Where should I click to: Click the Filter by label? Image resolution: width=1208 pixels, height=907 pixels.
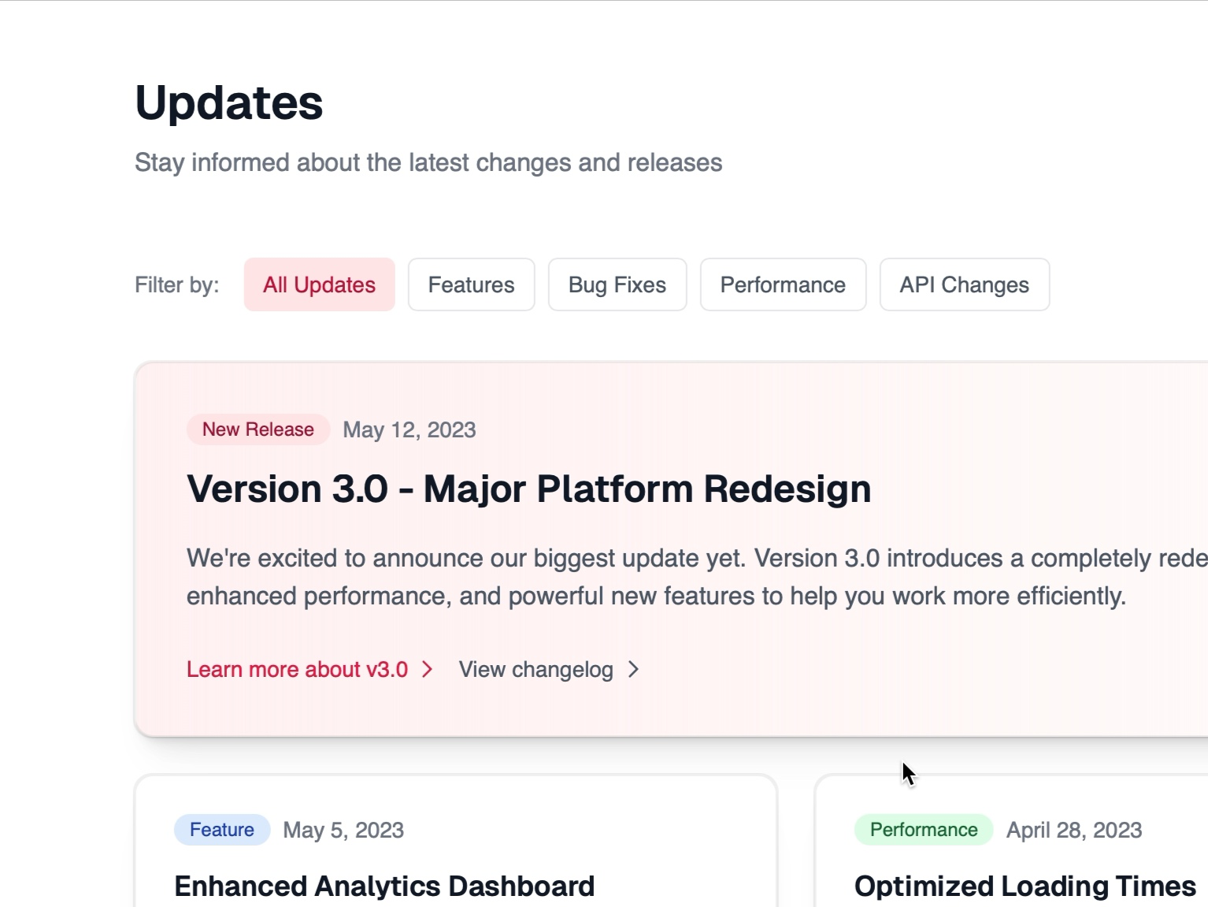pos(176,284)
